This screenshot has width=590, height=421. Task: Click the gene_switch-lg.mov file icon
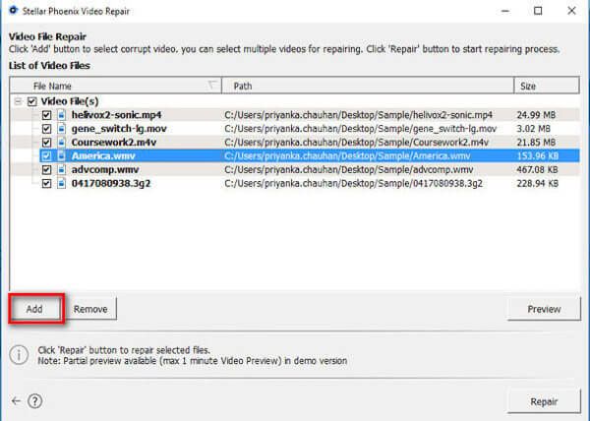pos(62,129)
